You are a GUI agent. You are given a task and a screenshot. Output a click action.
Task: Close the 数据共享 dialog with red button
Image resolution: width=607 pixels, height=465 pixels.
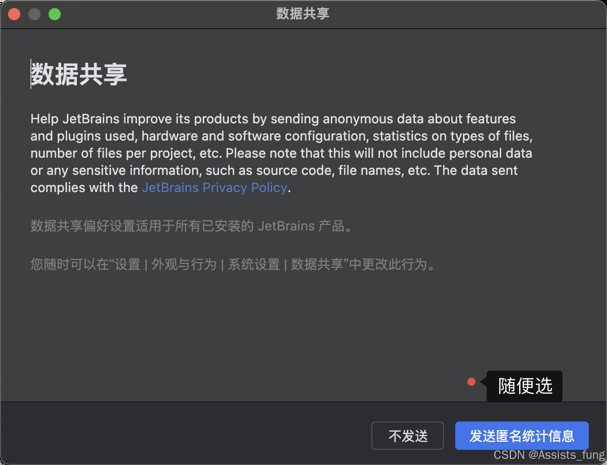14,14
